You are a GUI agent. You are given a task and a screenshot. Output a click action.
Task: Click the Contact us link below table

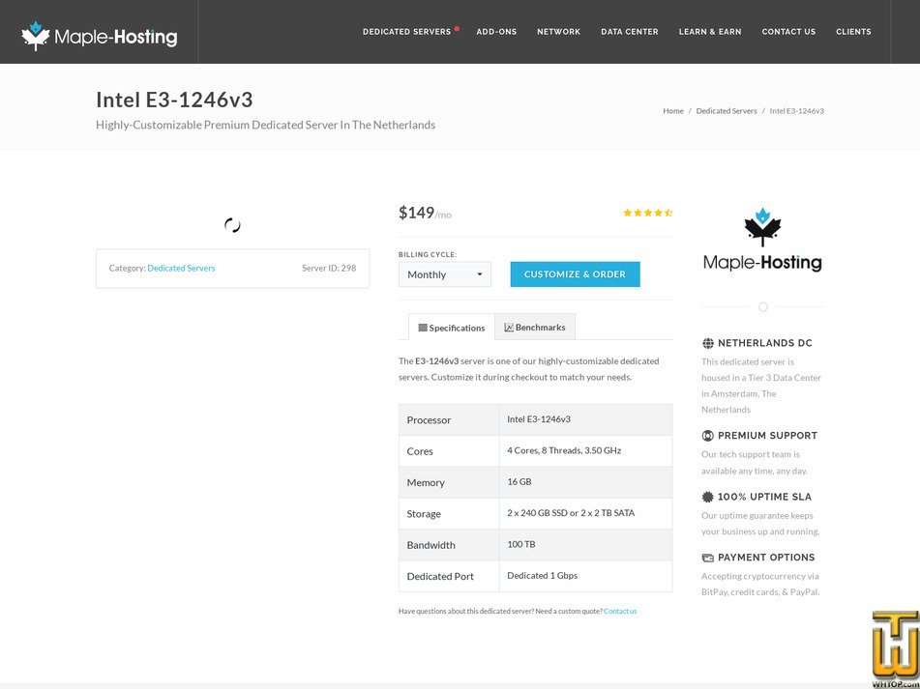(620, 611)
